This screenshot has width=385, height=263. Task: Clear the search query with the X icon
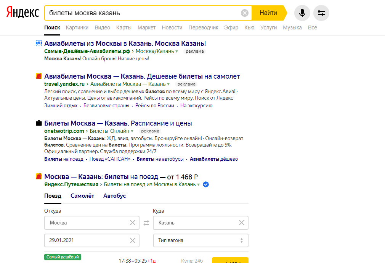[x=245, y=13]
